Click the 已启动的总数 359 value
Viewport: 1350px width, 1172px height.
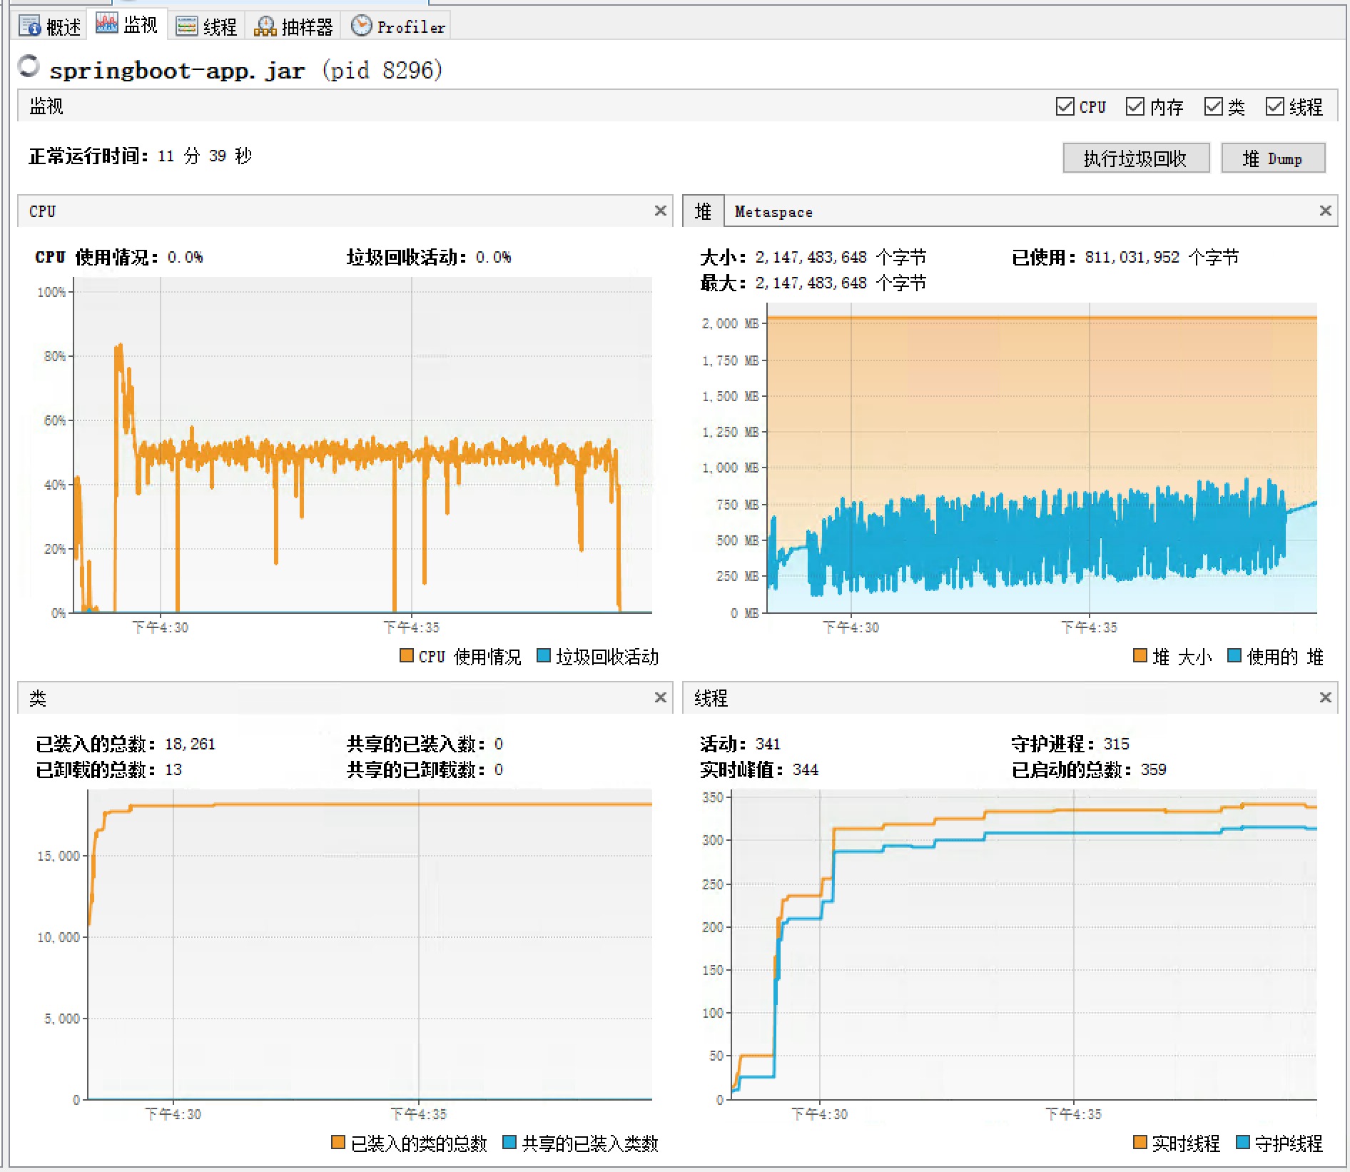pos(1153,769)
